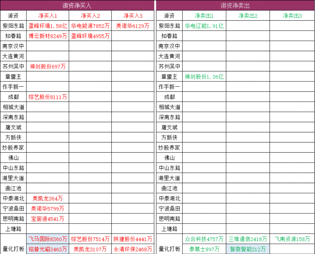
Task: Click the 综艺股份8111万 cell
Action: 48,97
